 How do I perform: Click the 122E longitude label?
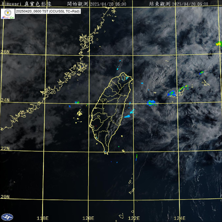pyautogui.click(x=134, y=218)
